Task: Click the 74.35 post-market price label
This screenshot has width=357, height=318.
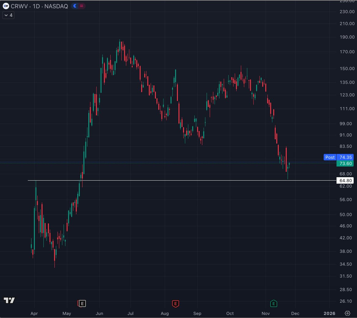Action: click(345, 157)
